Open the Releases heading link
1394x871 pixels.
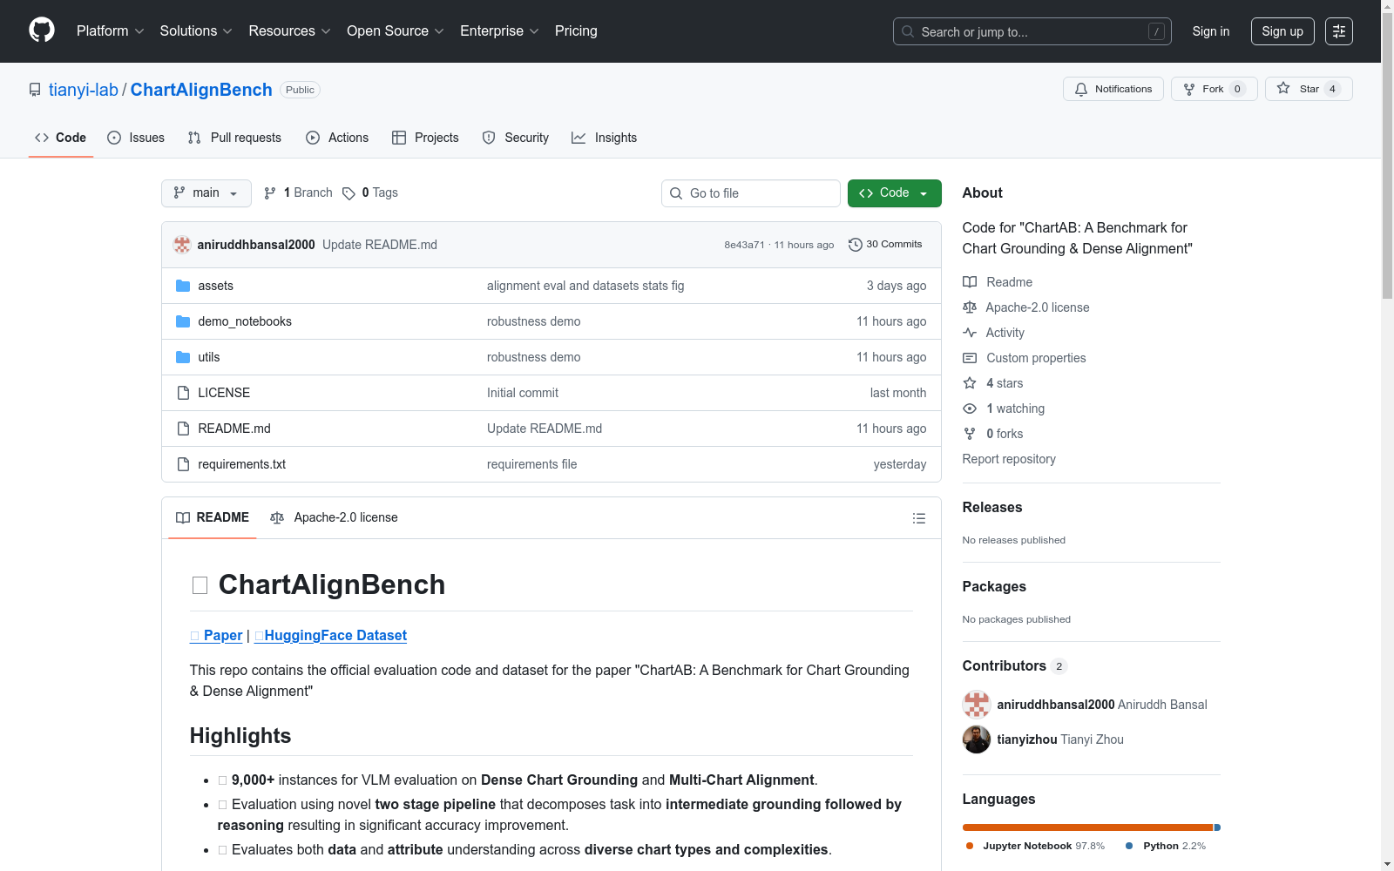(x=992, y=508)
